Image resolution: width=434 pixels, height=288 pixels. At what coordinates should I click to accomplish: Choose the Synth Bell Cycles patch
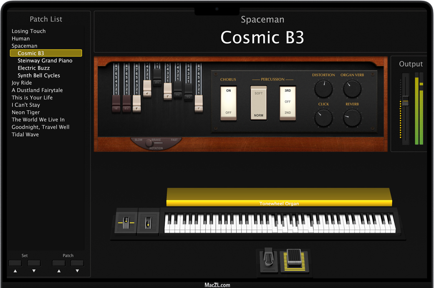(x=39, y=76)
